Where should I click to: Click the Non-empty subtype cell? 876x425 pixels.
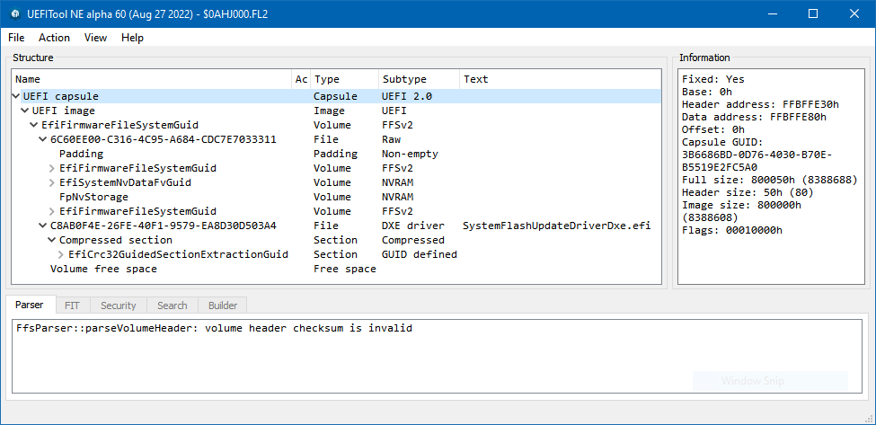coord(410,154)
